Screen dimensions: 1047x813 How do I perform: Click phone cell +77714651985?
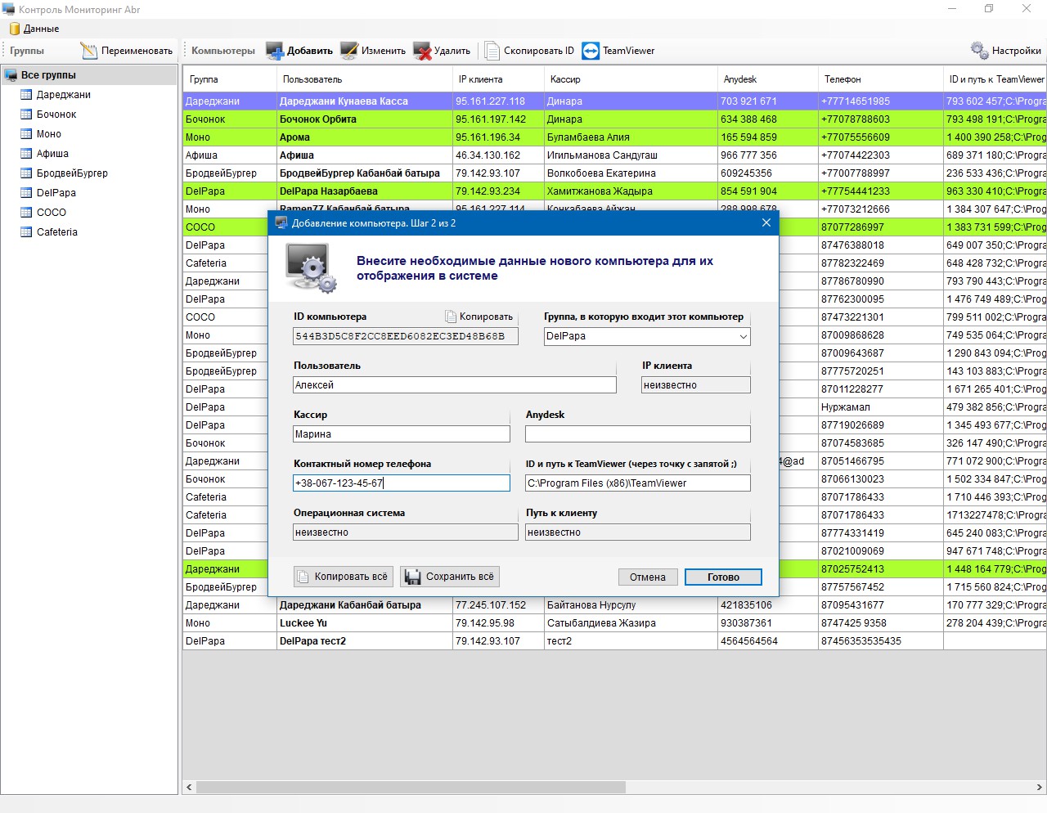(x=881, y=101)
